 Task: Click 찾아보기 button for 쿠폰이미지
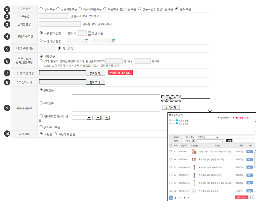click(96, 82)
